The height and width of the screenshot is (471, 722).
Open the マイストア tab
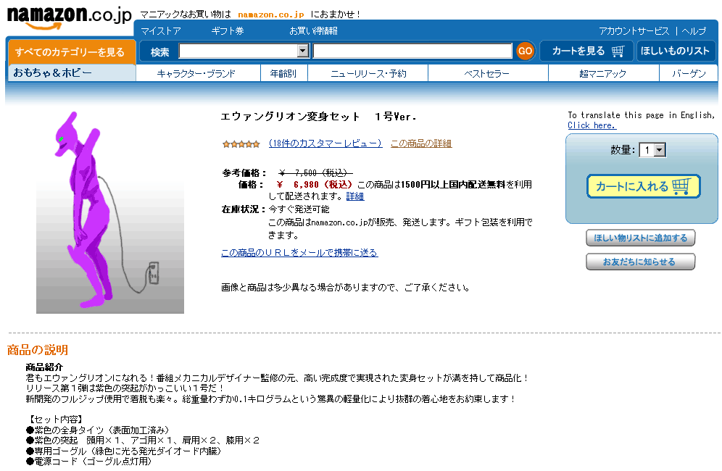pos(161,31)
